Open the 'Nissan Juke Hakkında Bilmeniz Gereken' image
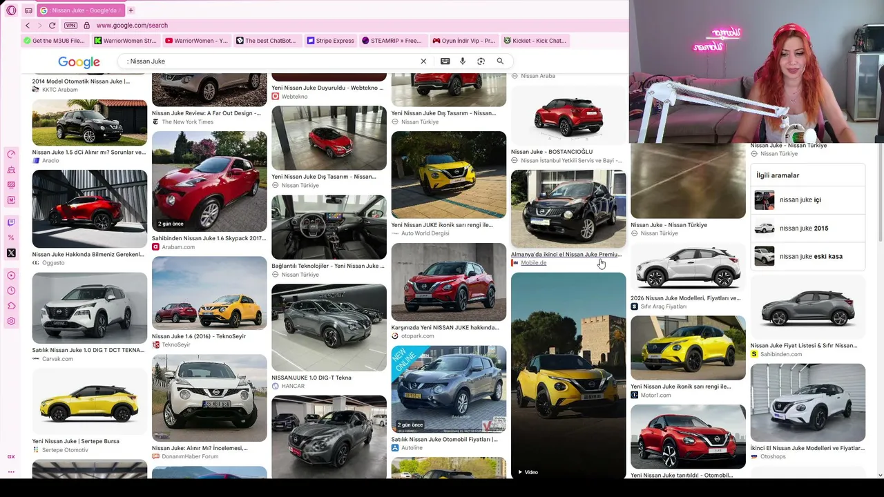 [x=90, y=209]
